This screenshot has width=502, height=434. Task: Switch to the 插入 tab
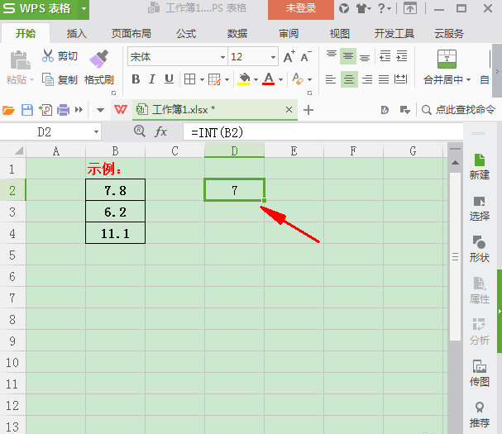click(77, 33)
